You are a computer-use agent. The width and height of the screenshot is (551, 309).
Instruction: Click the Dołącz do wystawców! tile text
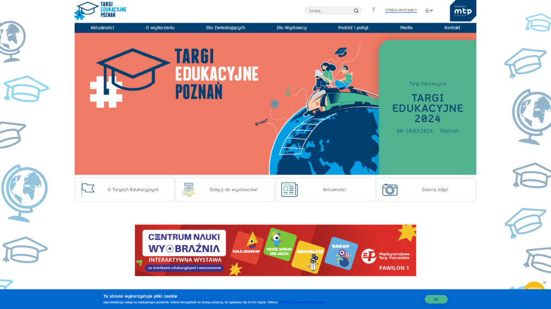pyautogui.click(x=234, y=189)
